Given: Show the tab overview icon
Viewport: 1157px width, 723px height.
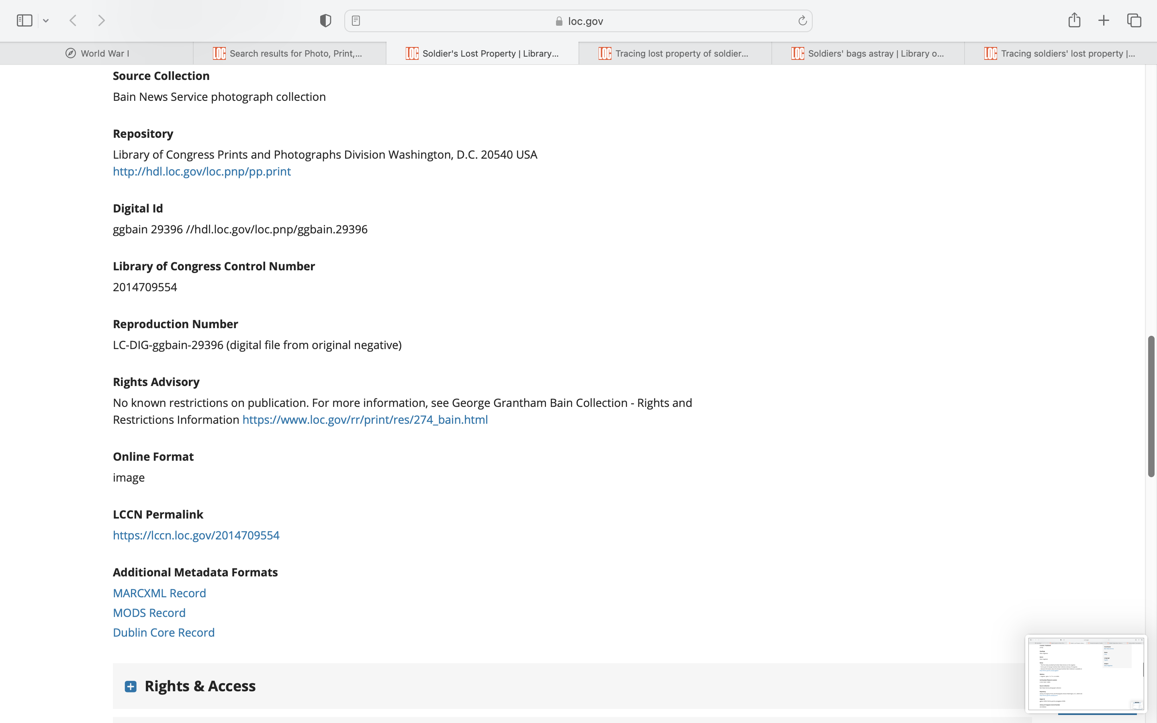Looking at the screenshot, I should 1134,20.
